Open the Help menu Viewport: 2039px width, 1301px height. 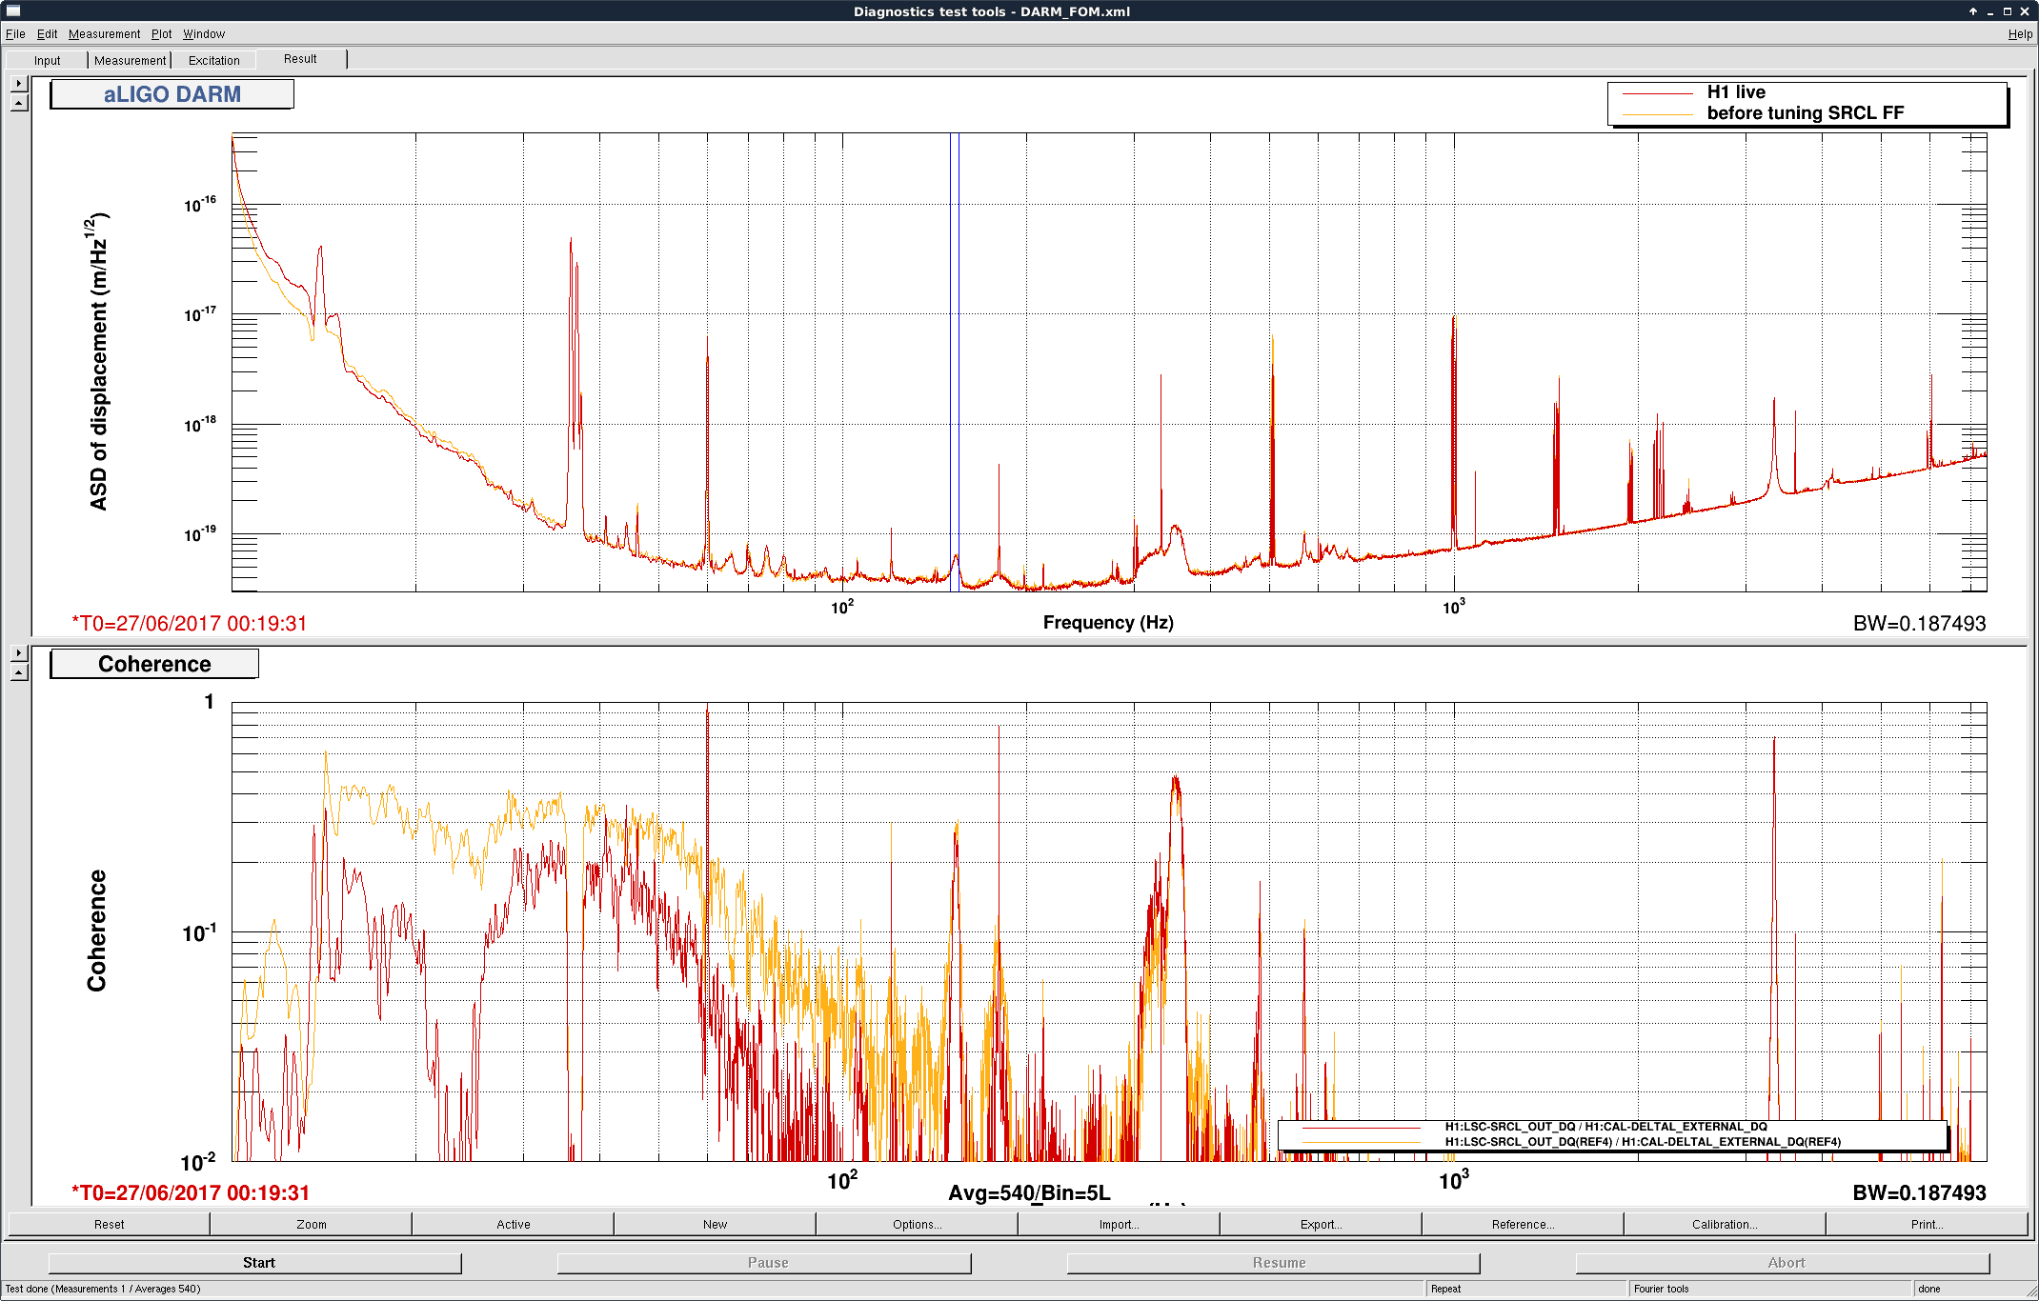click(x=2020, y=34)
